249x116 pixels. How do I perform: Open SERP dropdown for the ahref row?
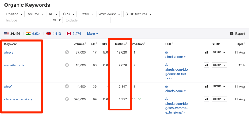219,86
